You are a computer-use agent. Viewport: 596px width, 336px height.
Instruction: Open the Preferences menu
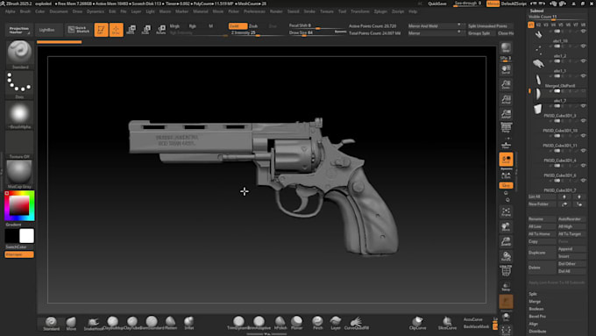click(x=254, y=11)
